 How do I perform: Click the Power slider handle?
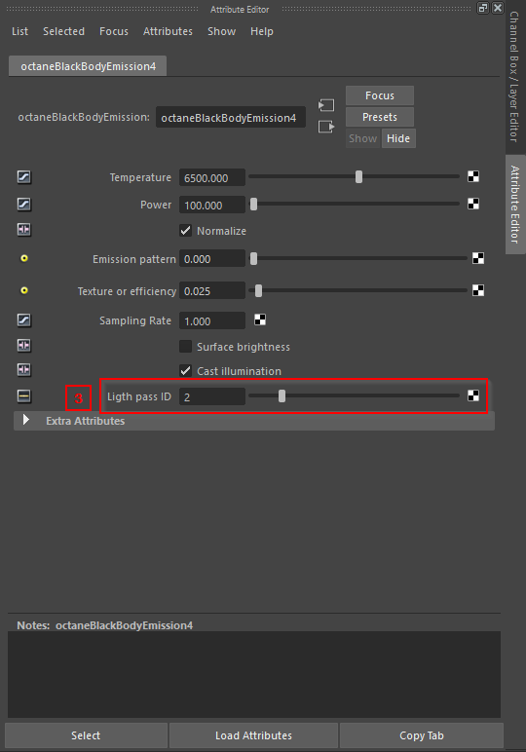[253, 204]
